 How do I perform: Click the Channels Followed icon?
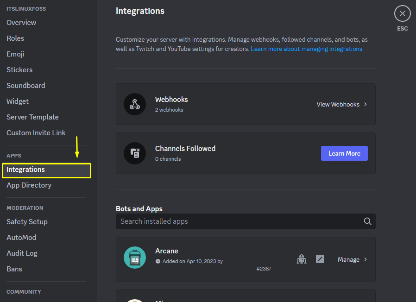pyautogui.click(x=135, y=153)
